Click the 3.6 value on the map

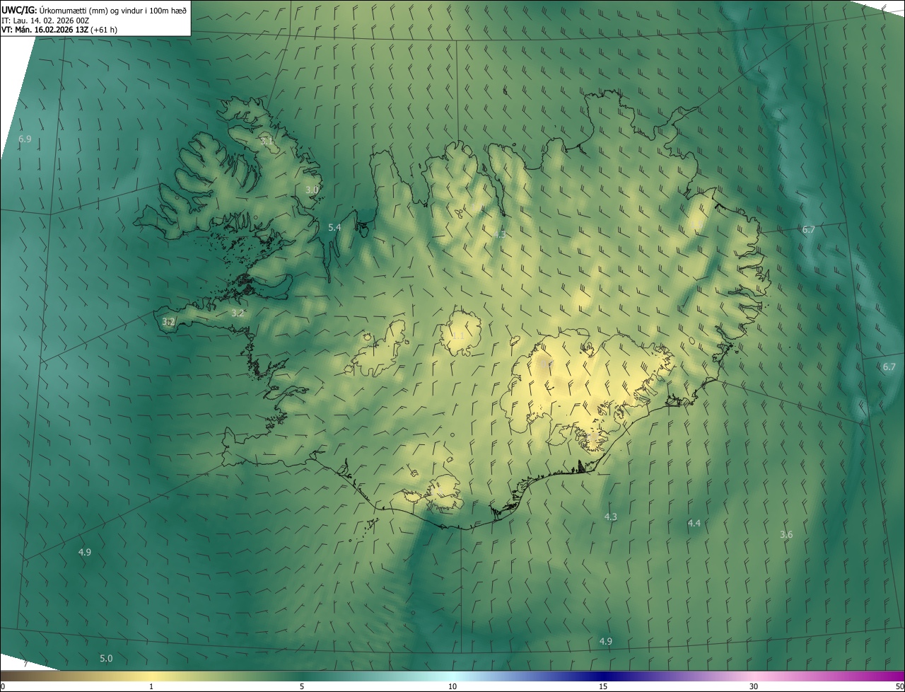click(786, 534)
